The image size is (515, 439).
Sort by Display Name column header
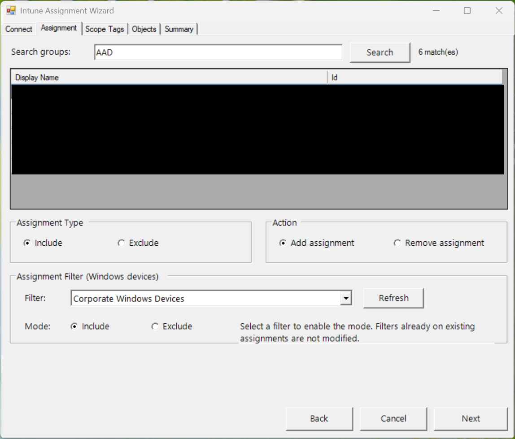[169, 78]
